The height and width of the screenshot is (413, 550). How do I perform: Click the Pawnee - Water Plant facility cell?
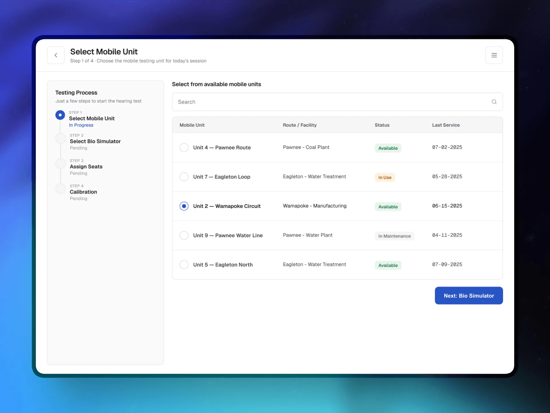coord(308,235)
